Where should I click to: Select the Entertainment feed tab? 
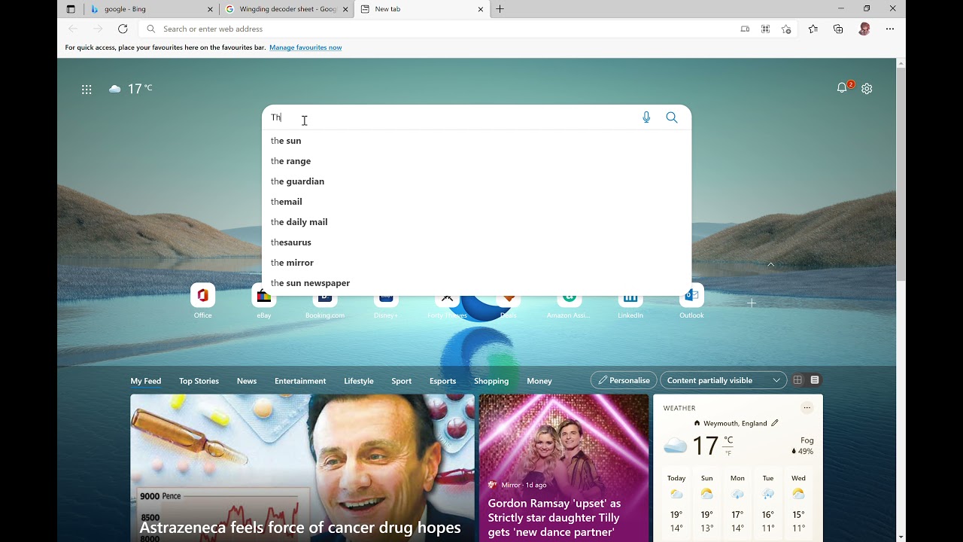click(300, 381)
